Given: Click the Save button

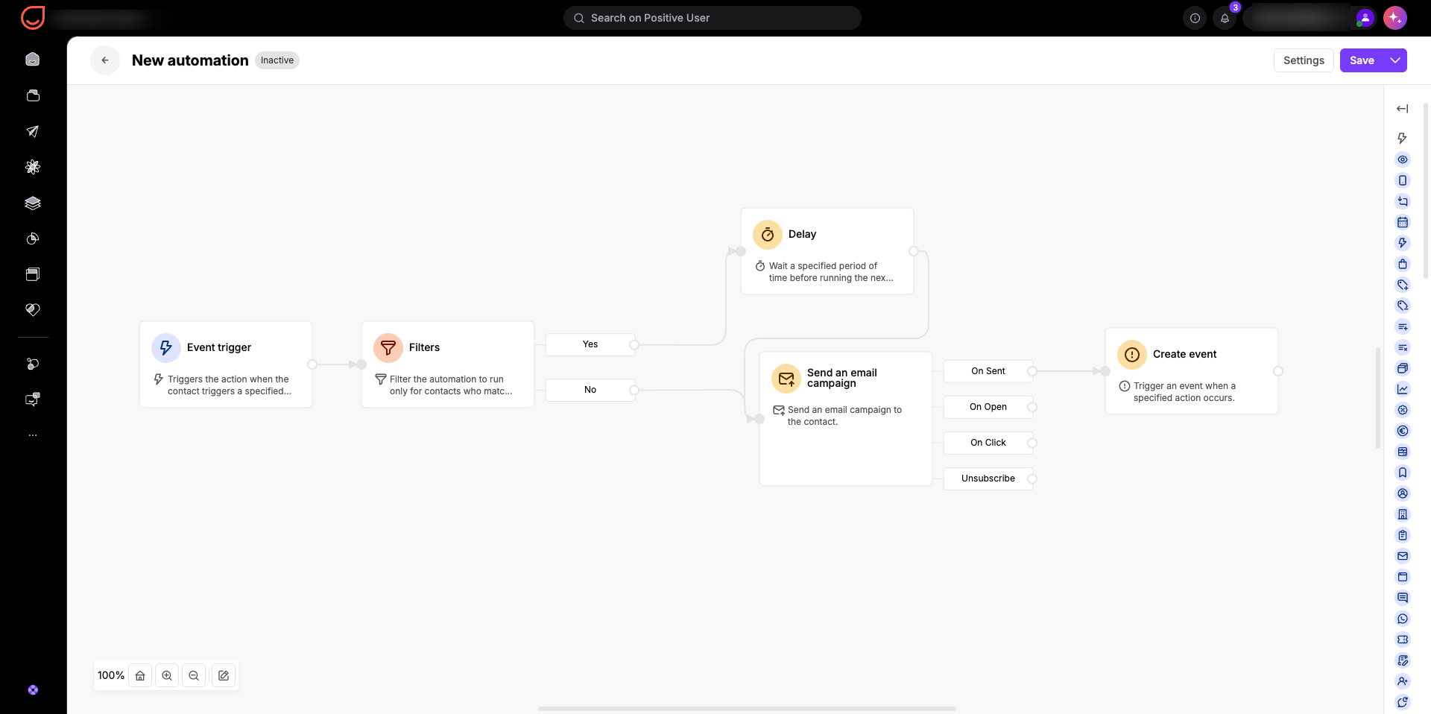Looking at the screenshot, I should [x=1362, y=60].
